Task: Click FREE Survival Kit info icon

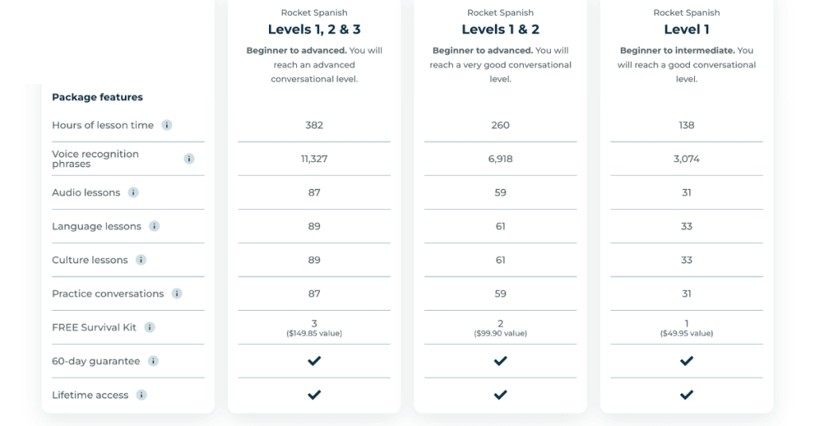Action: coord(150,327)
